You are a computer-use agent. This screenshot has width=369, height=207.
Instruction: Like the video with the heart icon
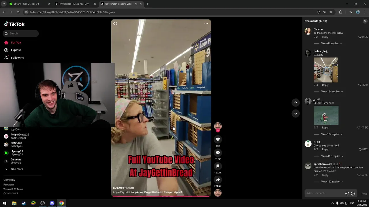pos(218,139)
